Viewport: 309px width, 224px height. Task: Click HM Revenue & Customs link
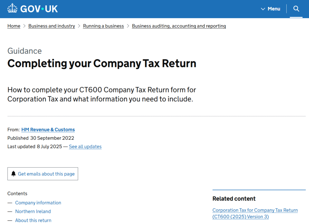click(48, 130)
